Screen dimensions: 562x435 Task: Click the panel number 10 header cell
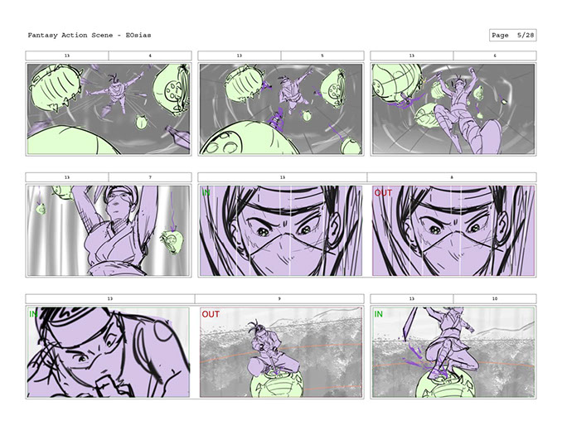click(495, 299)
